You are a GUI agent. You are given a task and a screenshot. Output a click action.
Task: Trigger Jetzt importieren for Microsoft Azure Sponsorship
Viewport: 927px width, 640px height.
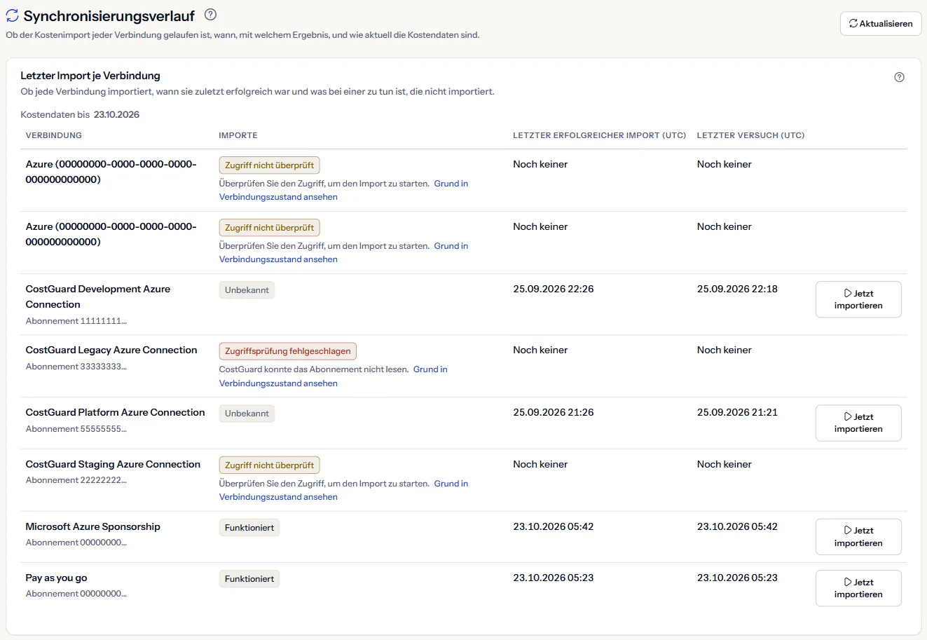click(858, 537)
